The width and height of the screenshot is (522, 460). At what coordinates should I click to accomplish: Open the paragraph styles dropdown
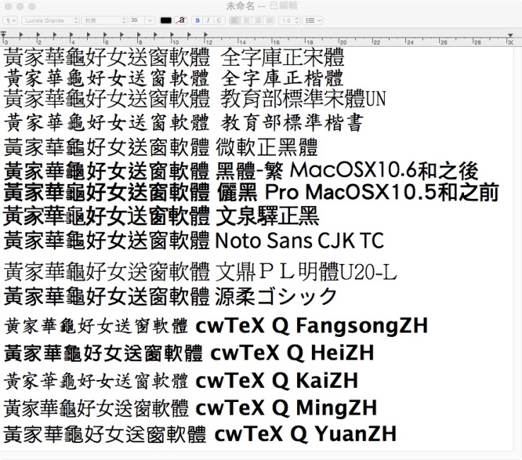(x=11, y=21)
